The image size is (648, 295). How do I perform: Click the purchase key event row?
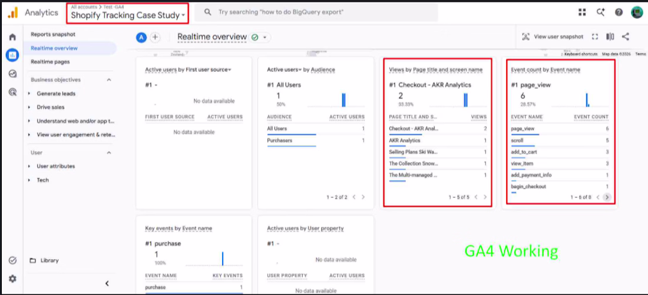[x=194, y=288]
